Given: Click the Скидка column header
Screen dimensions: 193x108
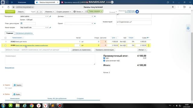Looking at the screenshot, I should (x=131, y=38).
